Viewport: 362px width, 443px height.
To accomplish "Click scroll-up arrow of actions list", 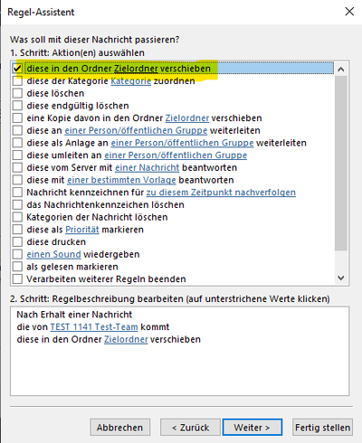I will click(341, 69).
